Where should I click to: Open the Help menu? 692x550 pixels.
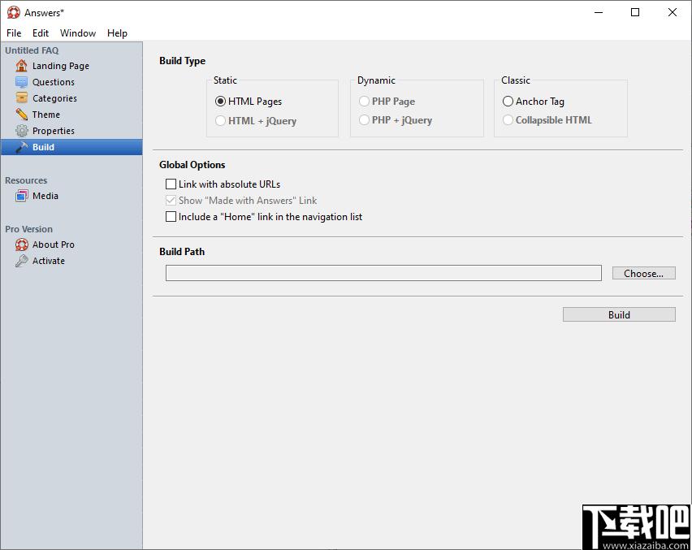[x=117, y=33]
